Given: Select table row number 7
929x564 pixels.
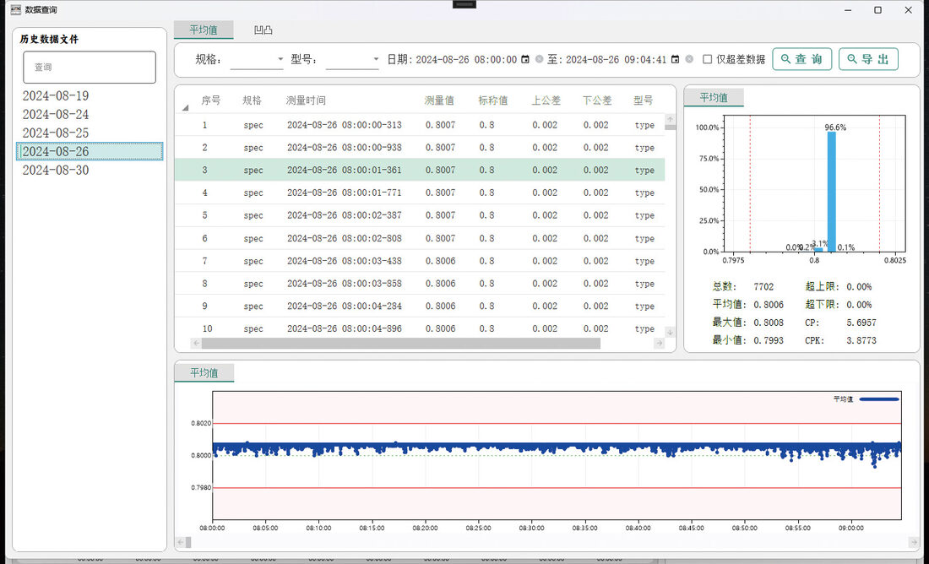Looking at the screenshot, I should 420,261.
